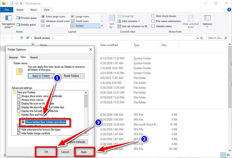
Task: Select the View tab in Folder Options
Action: [x=23, y=57]
